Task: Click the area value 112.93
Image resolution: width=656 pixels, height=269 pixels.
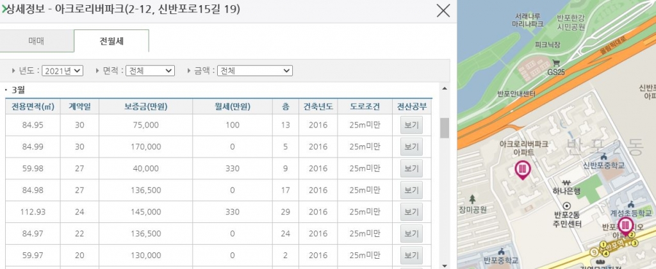Action: 33,212
